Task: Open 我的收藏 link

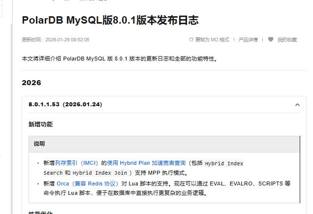Action: [287, 40]
